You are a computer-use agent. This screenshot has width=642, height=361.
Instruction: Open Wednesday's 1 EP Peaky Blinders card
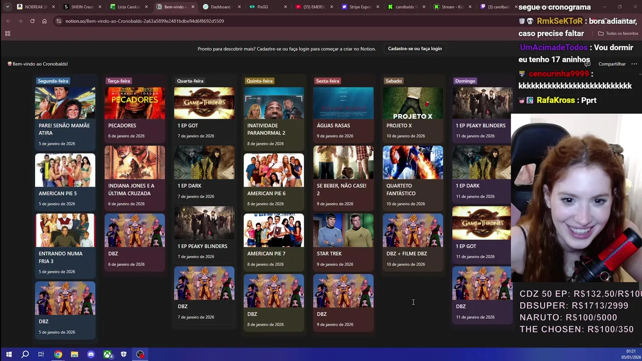tap(204, 234)
